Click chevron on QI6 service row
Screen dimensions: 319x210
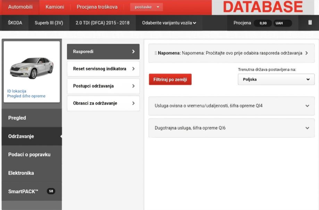(307, 128)
